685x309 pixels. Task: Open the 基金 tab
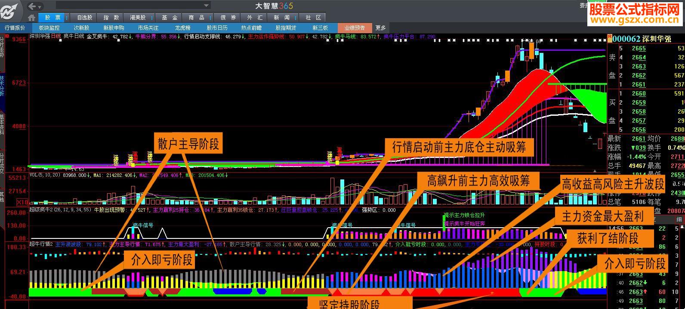[170, 18]
